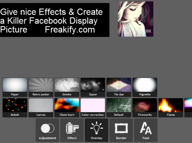Apply the Canvas overlay
Screen dimensions: 192x143
[41, 108]
